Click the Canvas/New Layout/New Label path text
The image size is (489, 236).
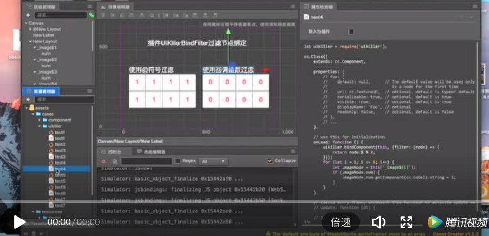tap(130, 141)
